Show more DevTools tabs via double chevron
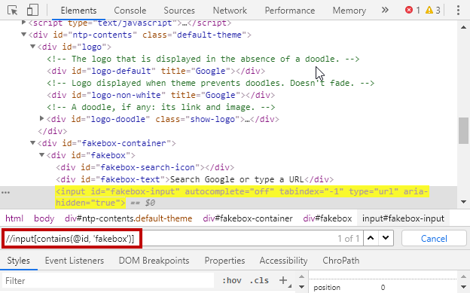 pos(385,11)
